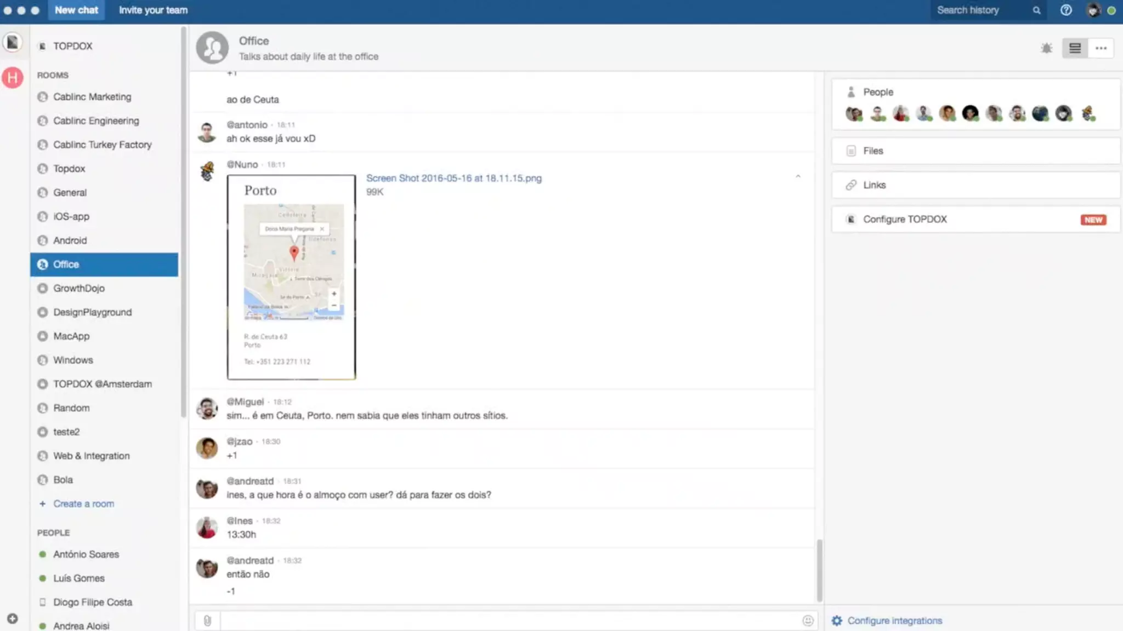The image size is (1123, 631).
Task: Select the red H team icon
Action: (13, 78)
